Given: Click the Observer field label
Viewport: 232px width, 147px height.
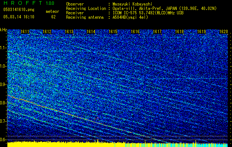Looking at the screenshot, I should pyautogui.click(x=75, y=4).
